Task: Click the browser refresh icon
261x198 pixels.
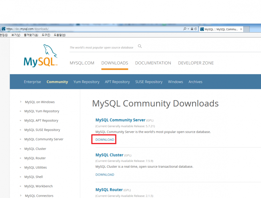Action: pos(195,29)
